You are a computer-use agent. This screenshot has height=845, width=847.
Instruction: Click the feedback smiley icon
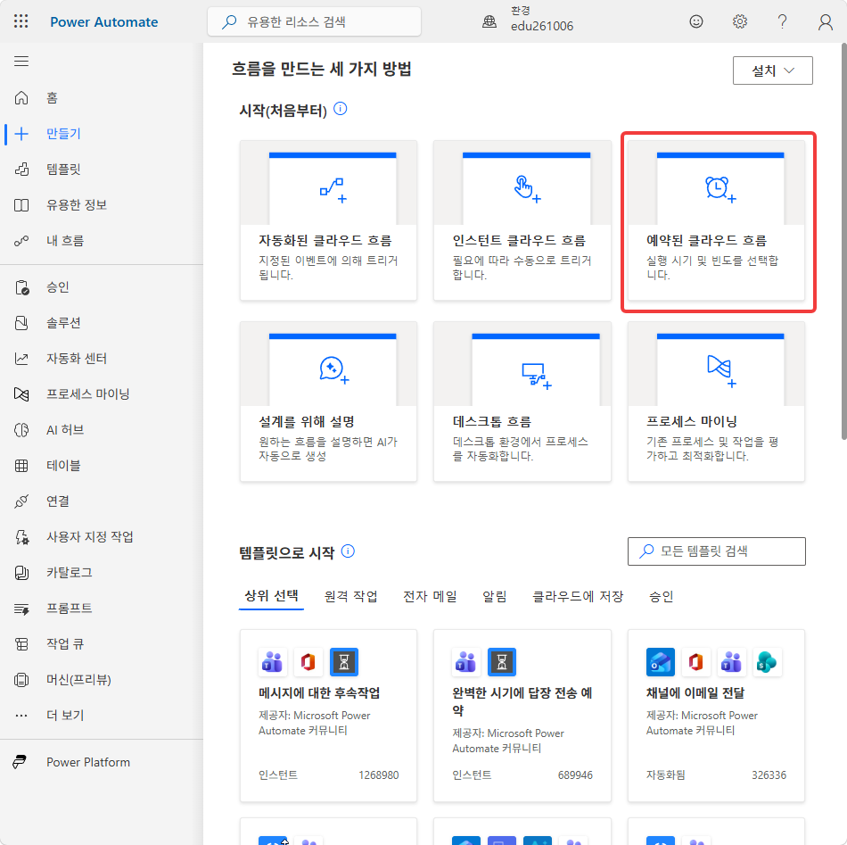pyautogui.click(x=696, y=21)
